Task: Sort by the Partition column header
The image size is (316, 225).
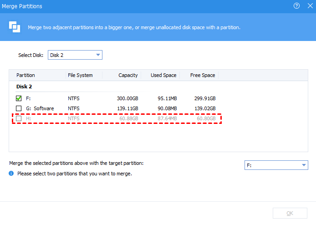Action: coord(25,75)
